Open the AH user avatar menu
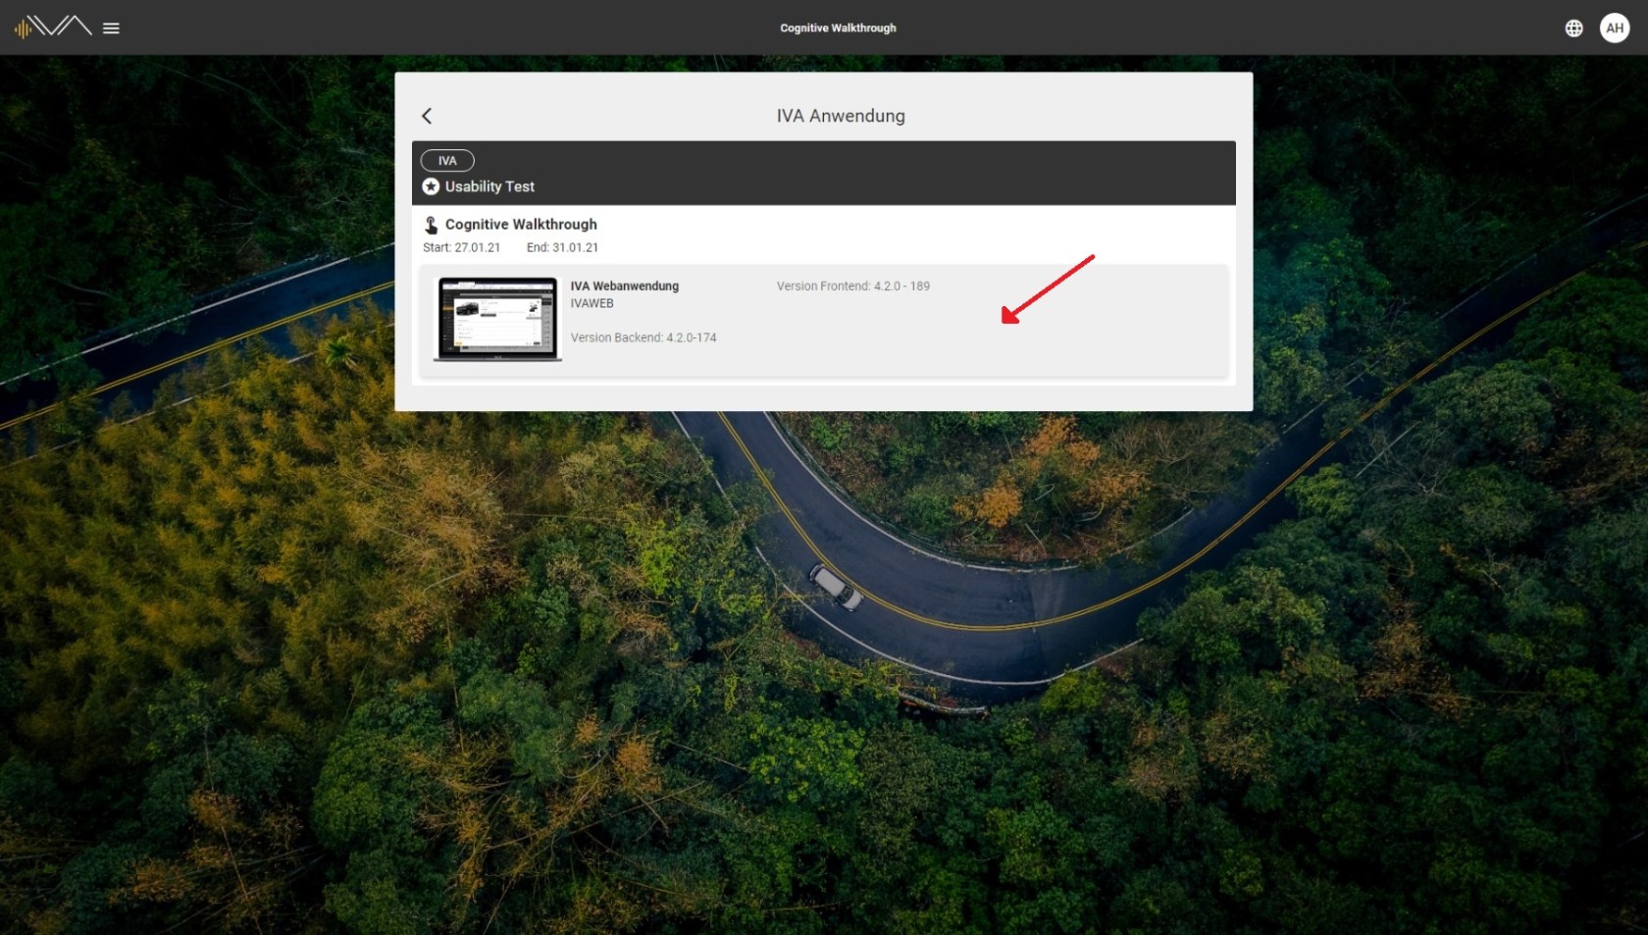Screen dimensions: 1648x935 click(x=1615, y=28)
